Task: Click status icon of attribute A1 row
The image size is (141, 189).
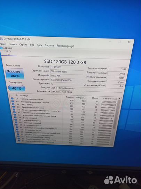Action: click(15, 112)
